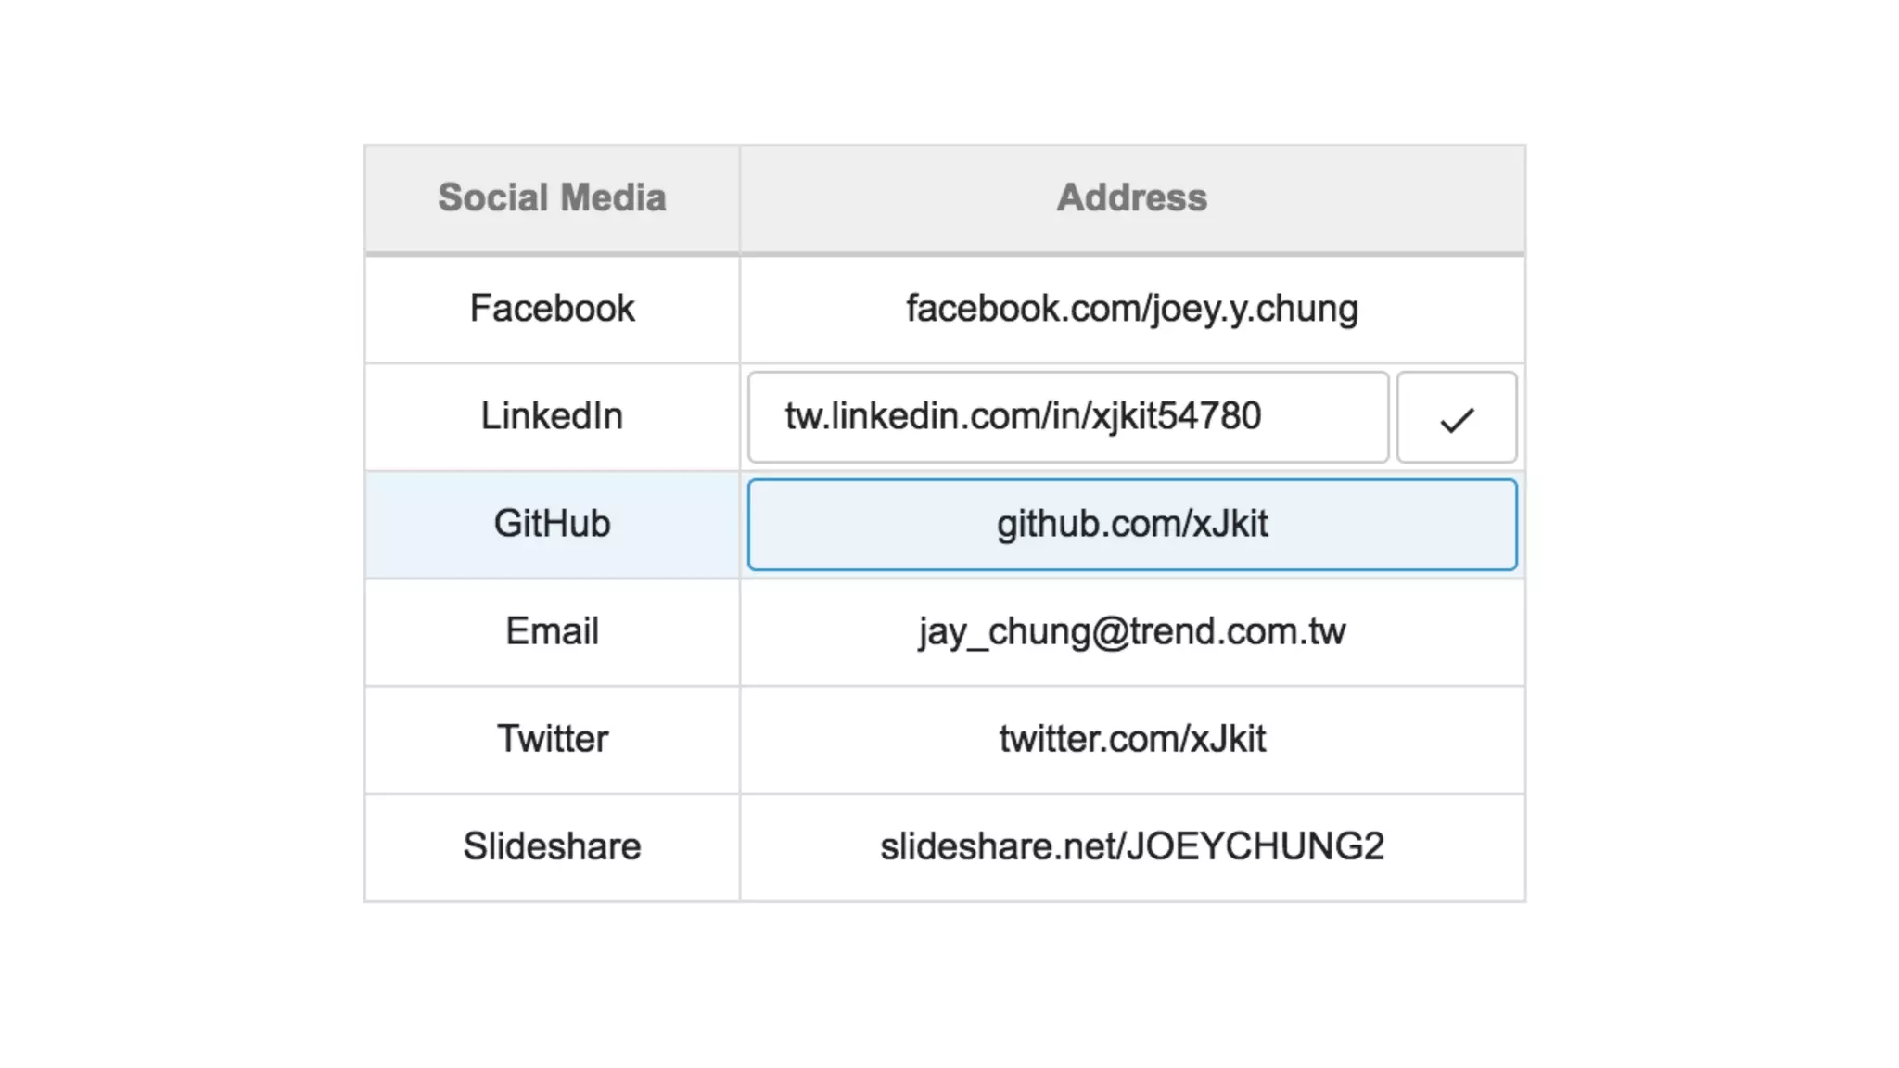The height and width of the screenshot is (1068, 1899).
Task: Focus the GitHub address cell outlined in blue
Action: (1131, 525)
